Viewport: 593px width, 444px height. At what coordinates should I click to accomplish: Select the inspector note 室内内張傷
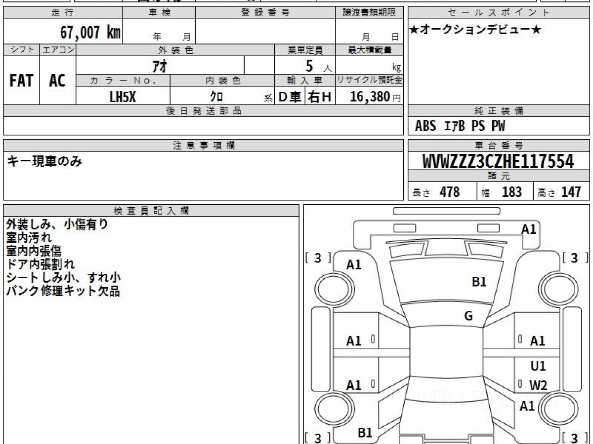[34, 251]
